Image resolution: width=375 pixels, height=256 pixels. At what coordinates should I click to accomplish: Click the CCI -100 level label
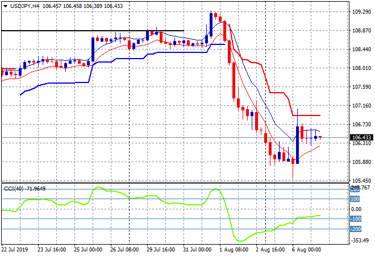[x=355, y=219]
